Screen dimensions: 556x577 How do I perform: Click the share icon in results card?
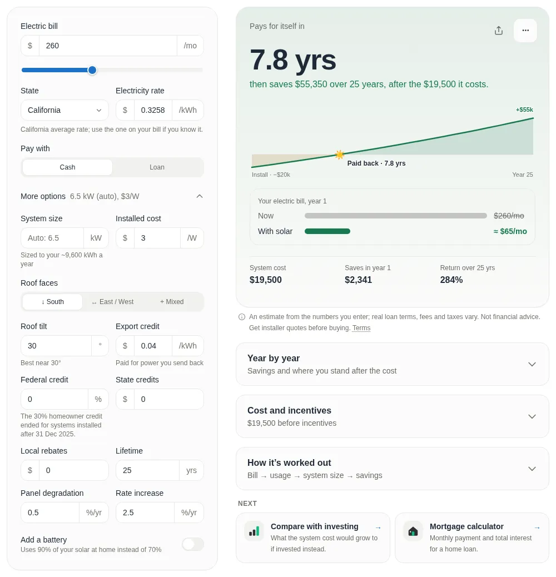(x=498, y=31)
